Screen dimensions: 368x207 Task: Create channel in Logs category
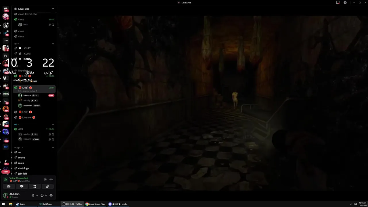coord(53,147)
